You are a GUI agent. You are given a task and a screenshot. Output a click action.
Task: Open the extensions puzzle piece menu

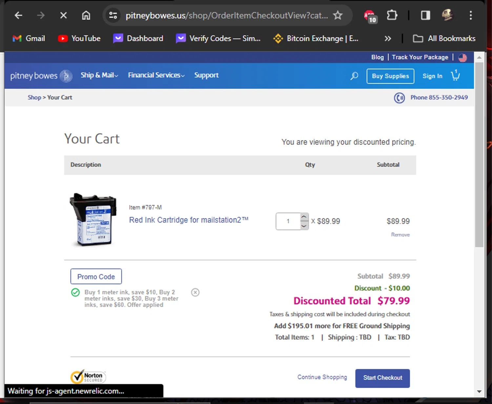392,15
